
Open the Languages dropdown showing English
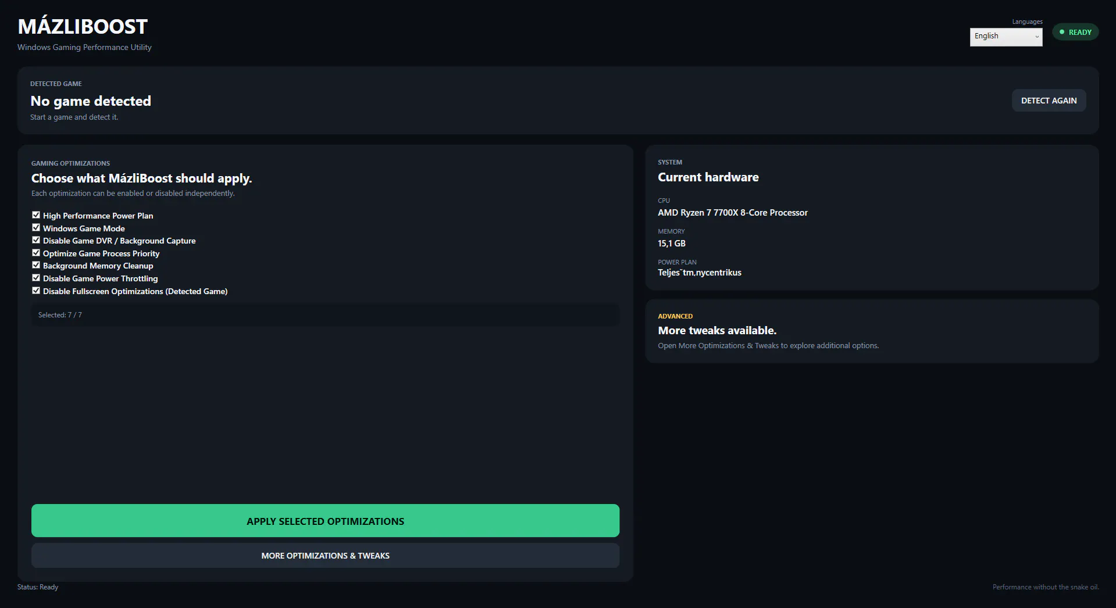pos(1006,37)
